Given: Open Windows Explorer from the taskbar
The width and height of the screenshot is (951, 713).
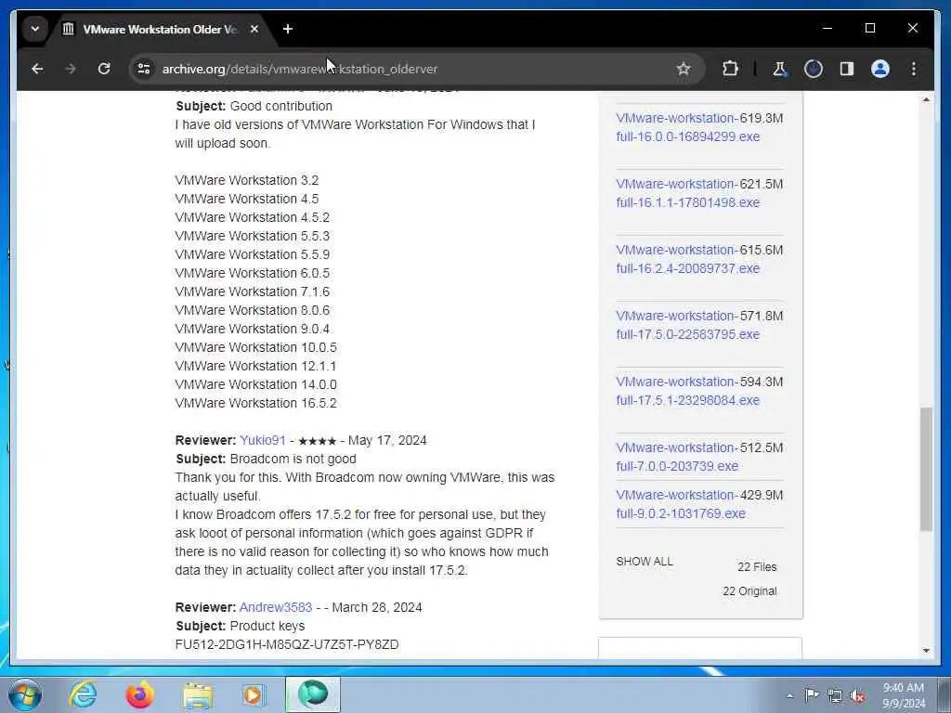Looking at the screenshot, I should 198,694.
